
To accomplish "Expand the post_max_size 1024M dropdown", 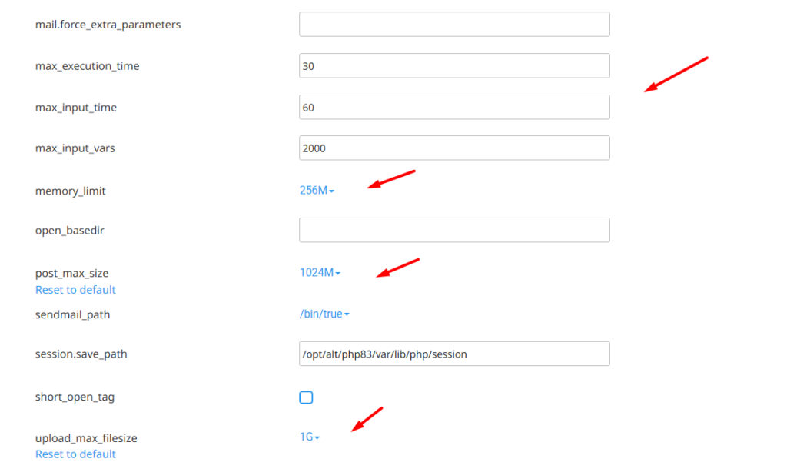I will pos(320,272).
